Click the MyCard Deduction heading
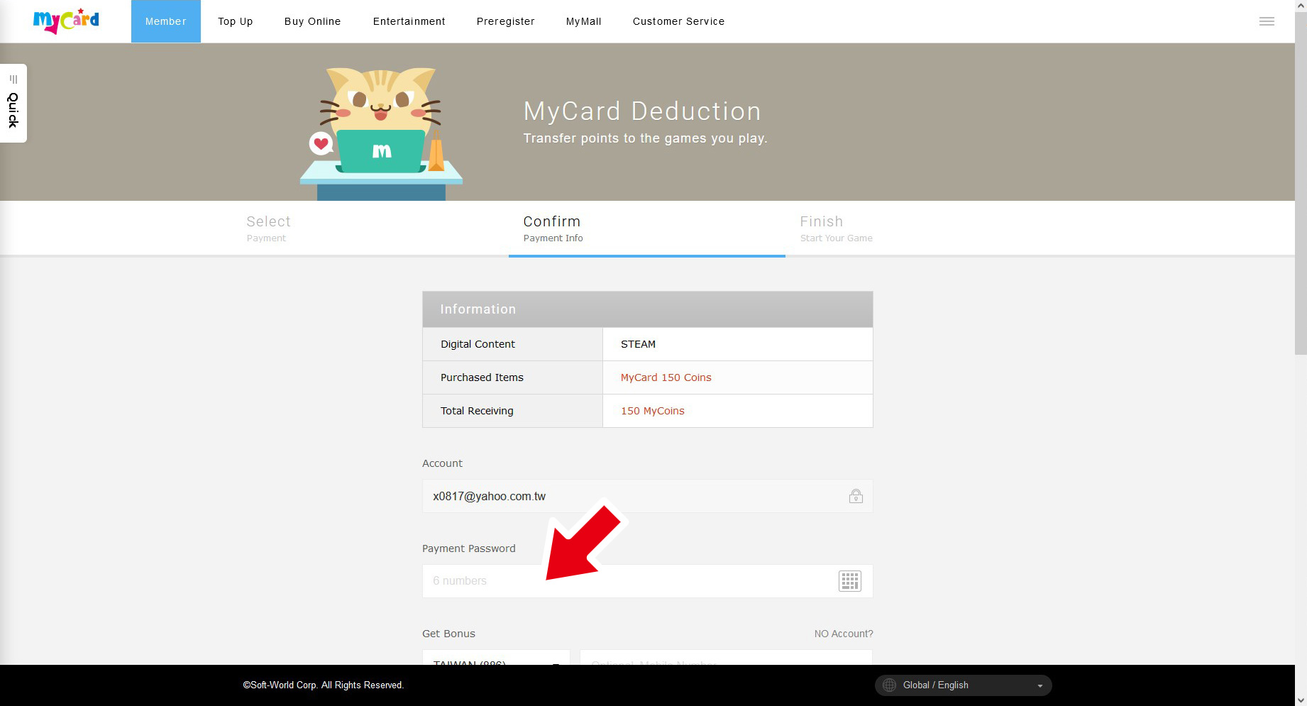Viewport: 1307px width, 706px height. (642, 111)
